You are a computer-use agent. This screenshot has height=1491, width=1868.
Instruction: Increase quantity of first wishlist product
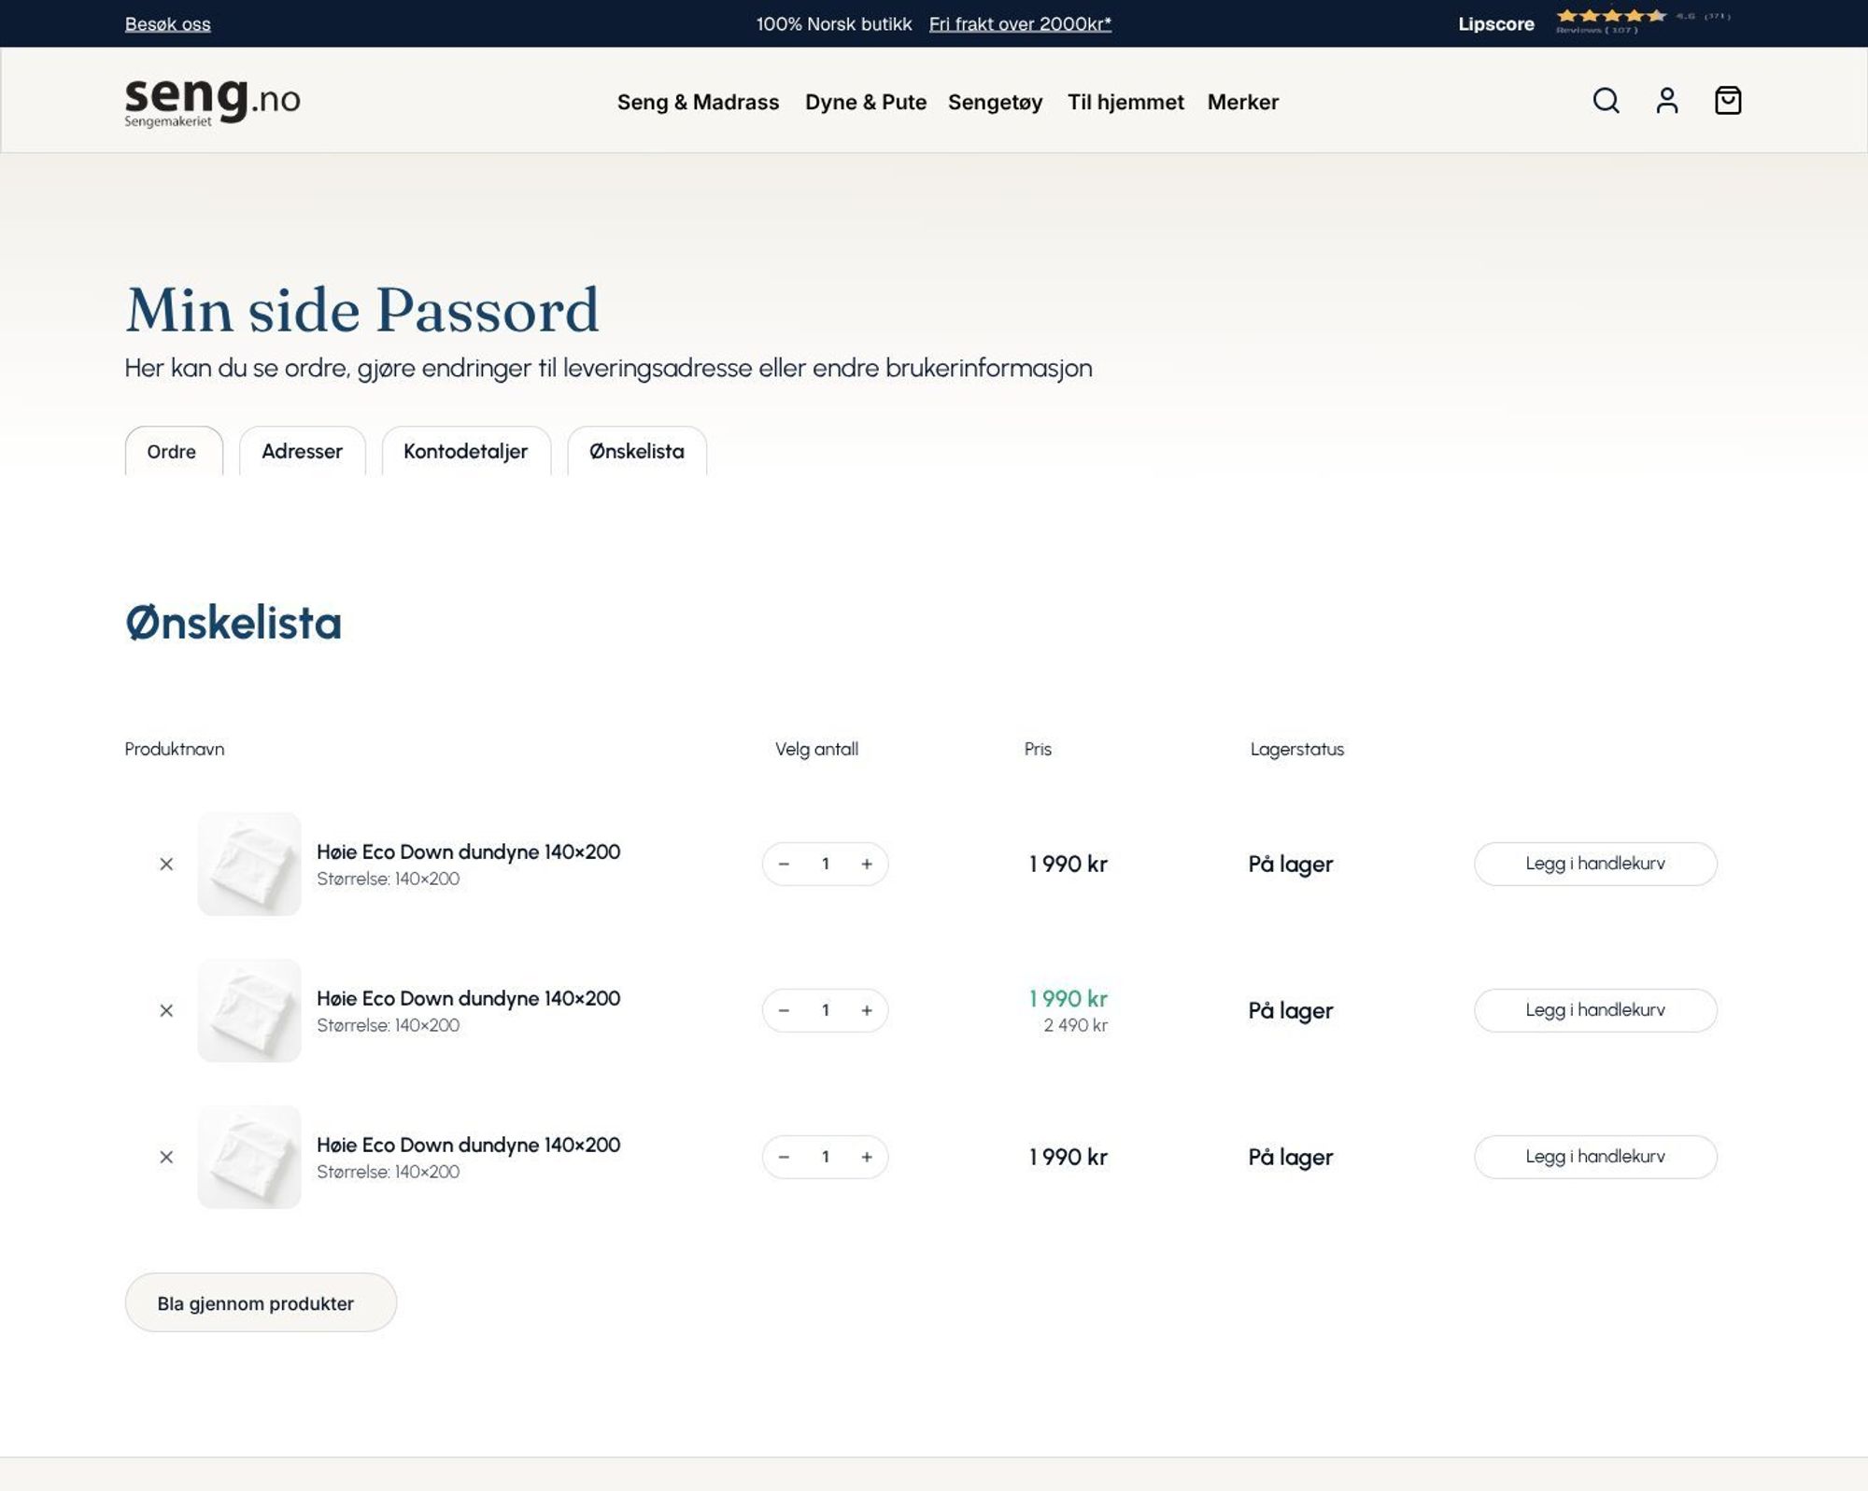click(x=867, y=864)
